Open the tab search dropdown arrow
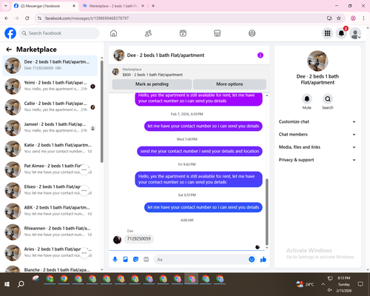The image size is (370, 296). 6,6
